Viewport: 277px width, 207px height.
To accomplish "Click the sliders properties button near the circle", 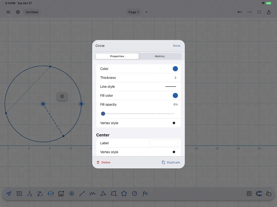I will point(62,96).
